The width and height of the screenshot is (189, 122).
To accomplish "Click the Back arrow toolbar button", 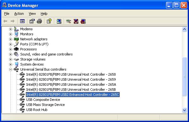I will [5, 21].
